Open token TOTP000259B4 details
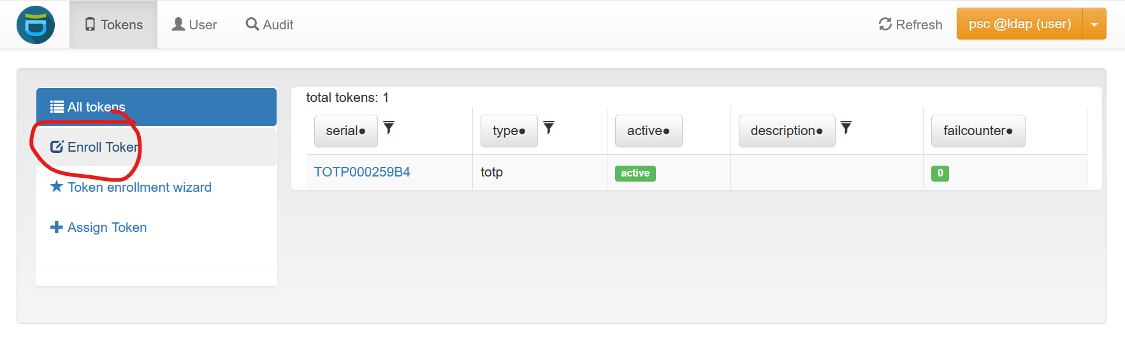The width and height of the screenshot is (1125, 360). pyautogui.click(x=362, y=172)
